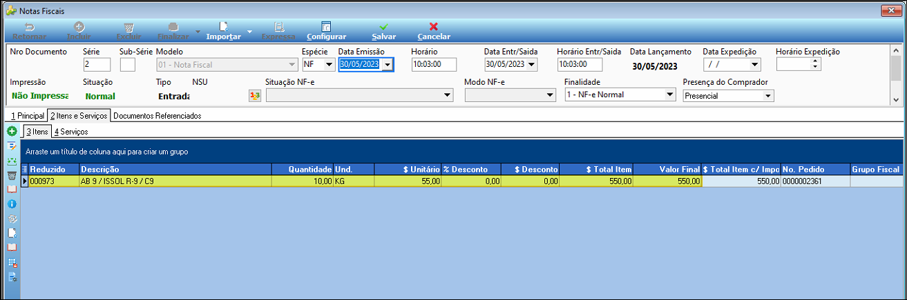Open the Finalidade dropdown
The height and width of the screenshot is (300, 907).
tap(669, 95)
